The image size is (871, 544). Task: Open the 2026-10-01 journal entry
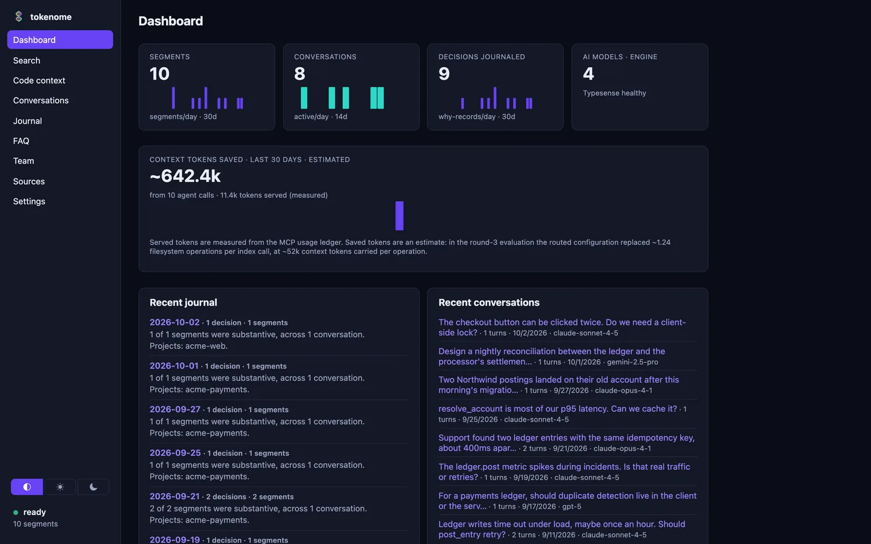174,366
